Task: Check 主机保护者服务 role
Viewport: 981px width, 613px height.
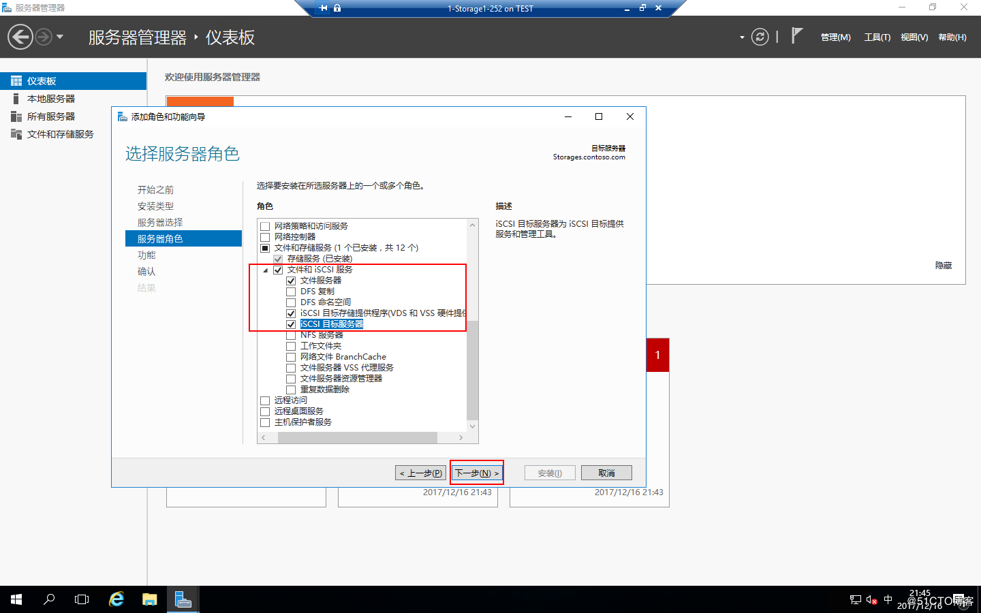Action: pos(265,422)
